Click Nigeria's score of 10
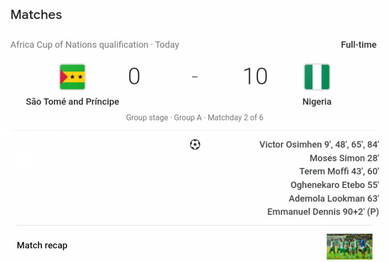Viewport: 389px width, 262px height. (x=255, y=76)
